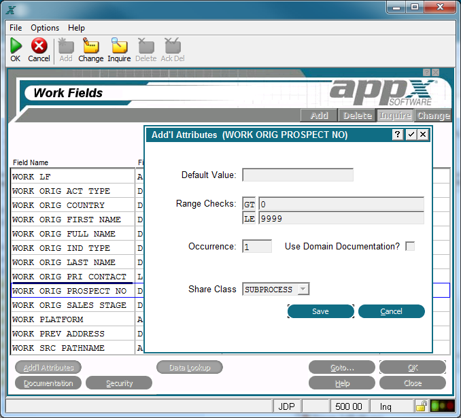Click the small help icon above Work Fields banner
The image size is (461, 418).
click(426, 72)
